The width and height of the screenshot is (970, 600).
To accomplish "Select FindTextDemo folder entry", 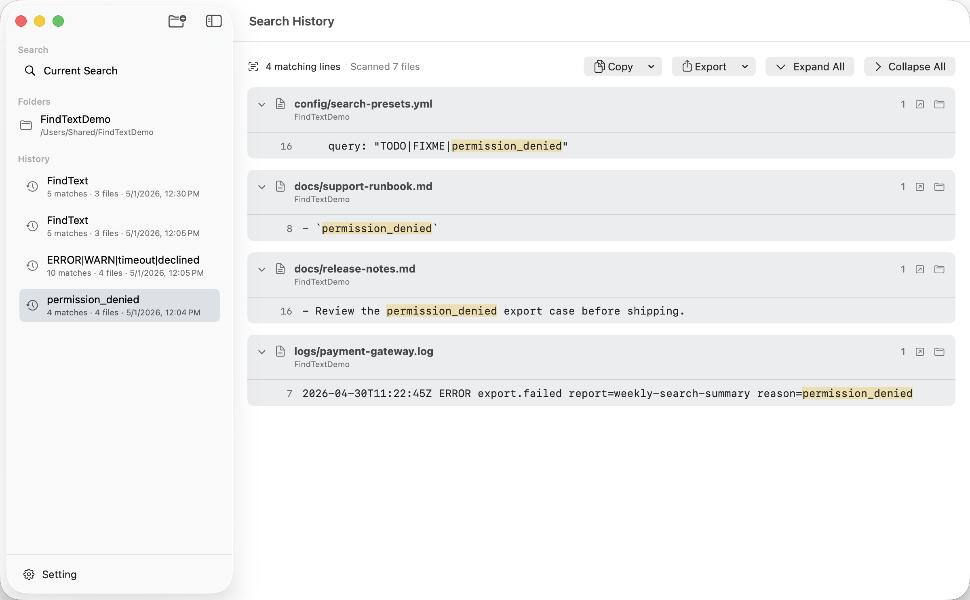I will 120,125.
